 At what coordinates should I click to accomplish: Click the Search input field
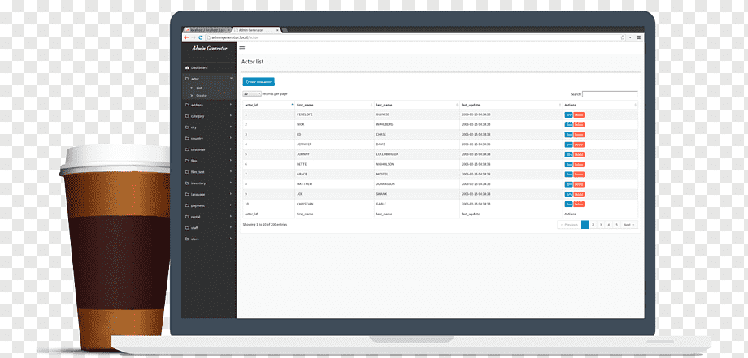tap(610, 94)
